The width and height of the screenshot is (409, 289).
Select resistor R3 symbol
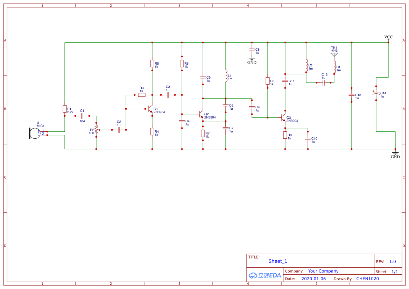pyautogui.click(x=142, y=95)
